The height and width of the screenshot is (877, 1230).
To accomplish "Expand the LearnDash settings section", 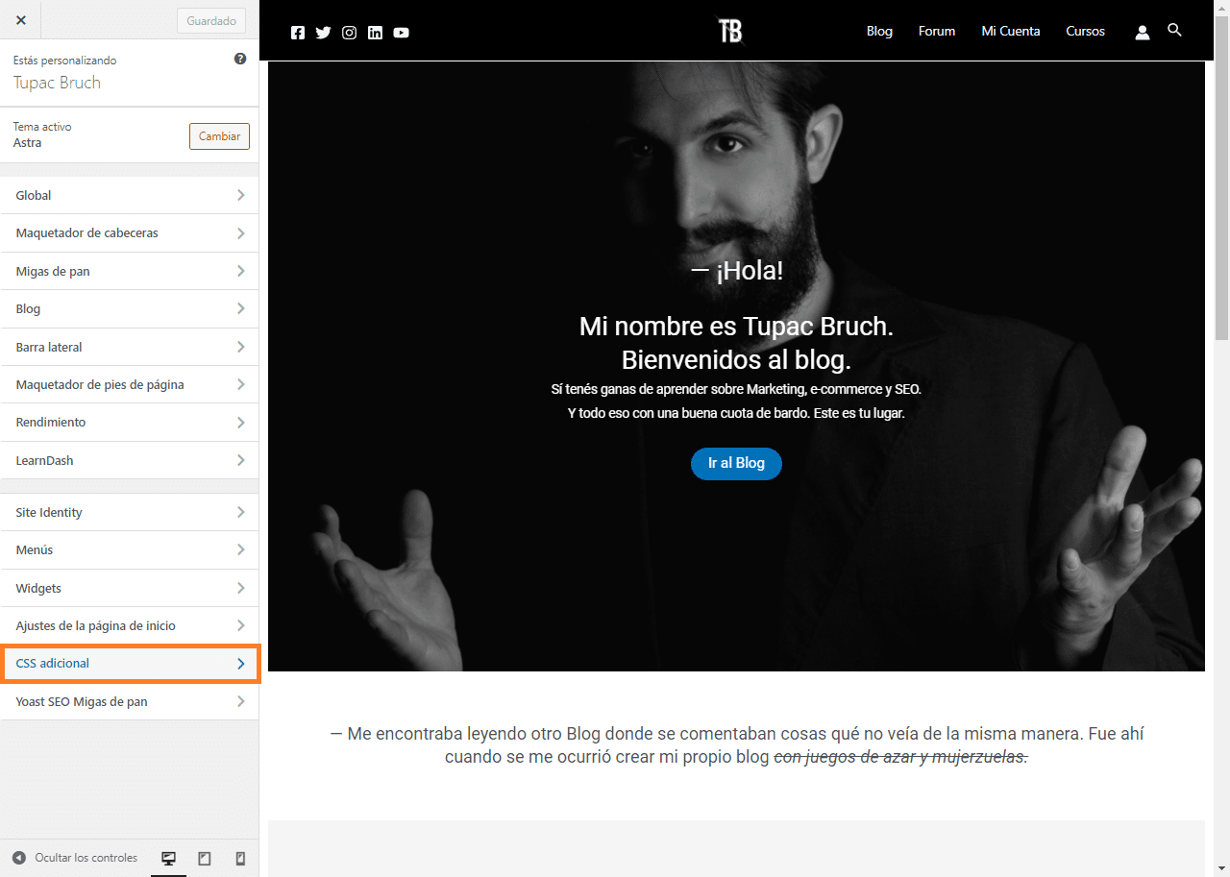I will click(x=130, y=460).
